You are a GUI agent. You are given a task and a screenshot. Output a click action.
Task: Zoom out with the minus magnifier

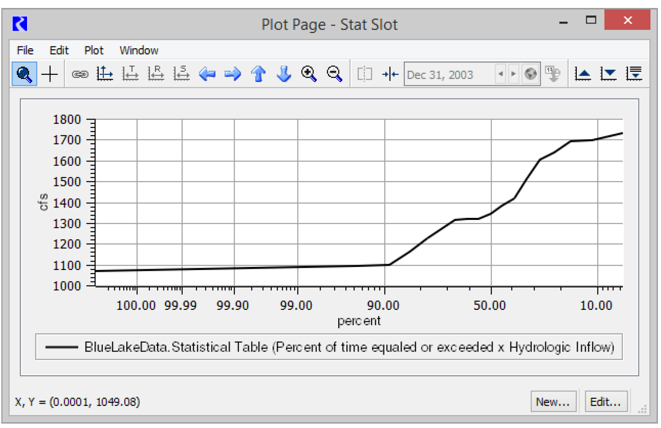(335, 74)
